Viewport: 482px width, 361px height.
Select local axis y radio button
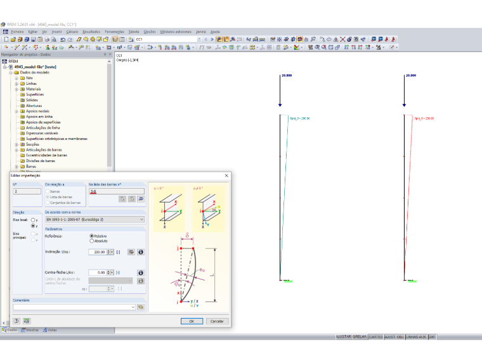(33, 220)
